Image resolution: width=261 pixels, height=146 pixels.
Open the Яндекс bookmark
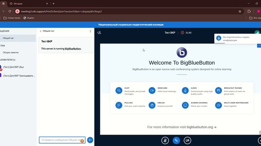pos(29,18)
